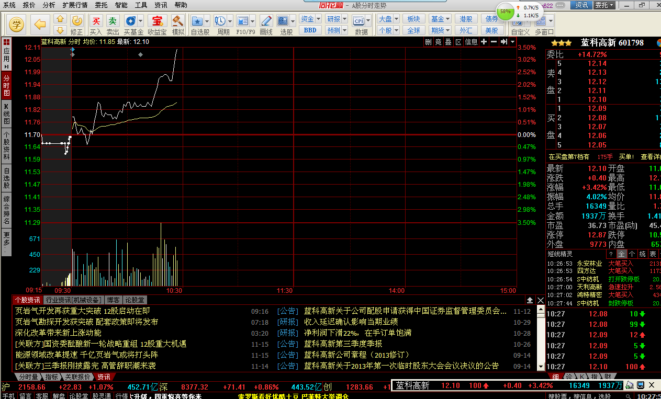Expand the 周期 period dropdown arrow
The width and height of the screenshot is (661, 399).
229,21
